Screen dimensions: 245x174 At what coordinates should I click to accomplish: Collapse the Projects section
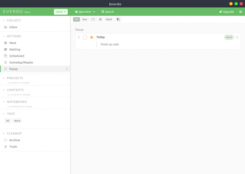4,78
